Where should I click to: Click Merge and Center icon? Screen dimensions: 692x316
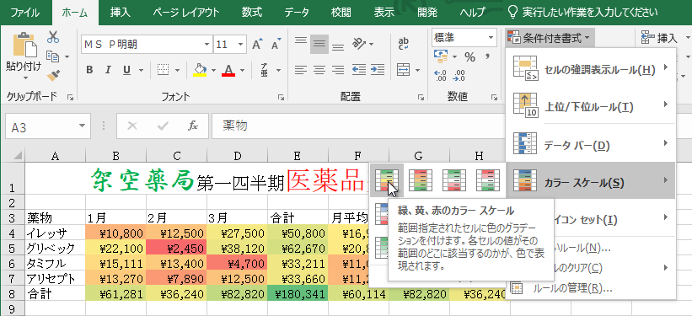404,70
